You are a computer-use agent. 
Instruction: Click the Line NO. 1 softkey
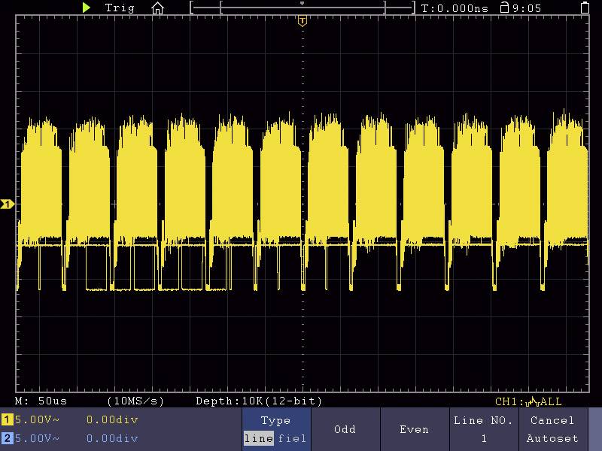[x=484, y=438]
